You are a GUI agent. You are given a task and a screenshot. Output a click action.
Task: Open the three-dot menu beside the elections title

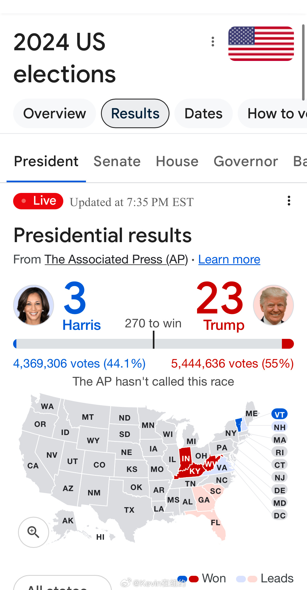click(x=213, y=42)
